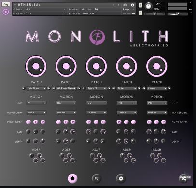
Task: Select previous patch for fifth layer
Action: point(144,88)
